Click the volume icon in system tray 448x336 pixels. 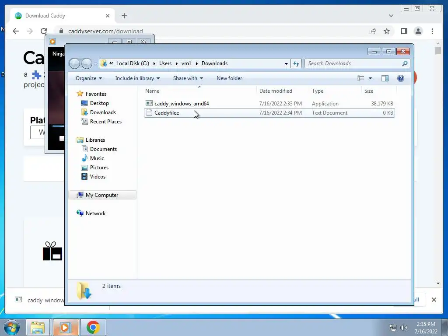point(404,328)
